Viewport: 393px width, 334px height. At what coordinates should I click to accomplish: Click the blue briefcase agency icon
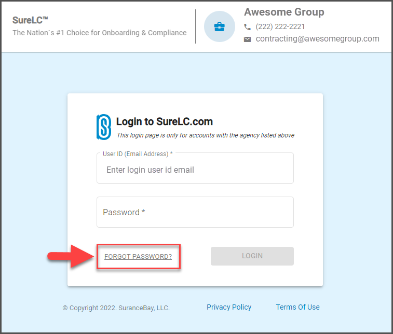(219, 26)
